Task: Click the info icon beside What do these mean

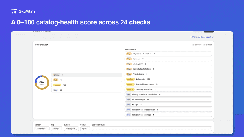Action: pyautogui.click(x=192, y=37)
